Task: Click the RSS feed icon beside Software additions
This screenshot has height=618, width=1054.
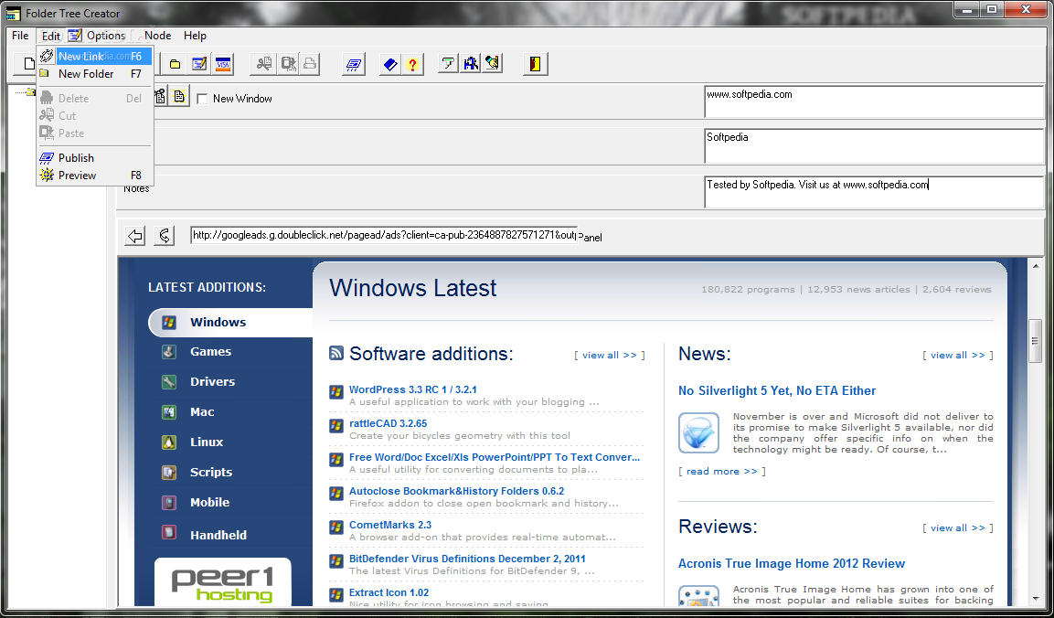Action: tap(336, 354)
